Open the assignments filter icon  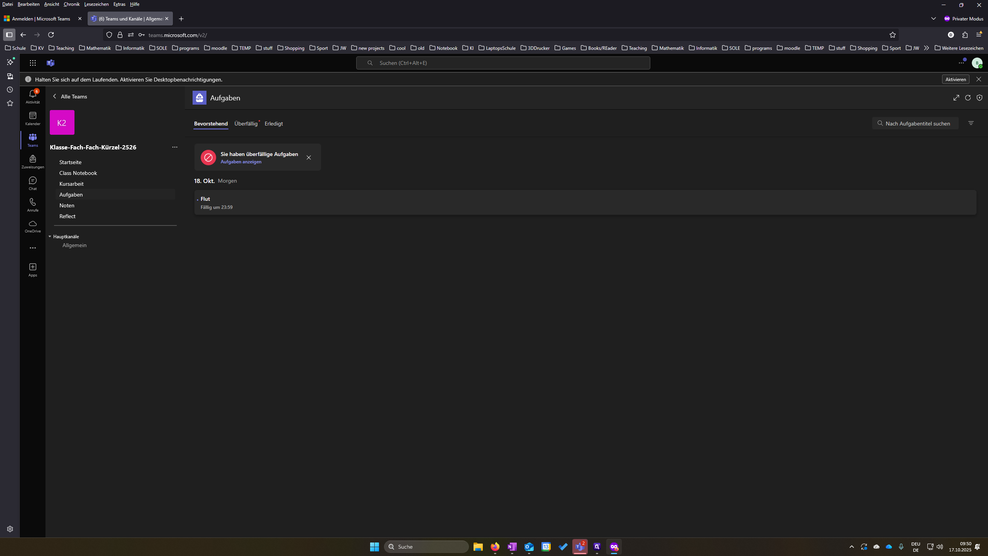971,123
